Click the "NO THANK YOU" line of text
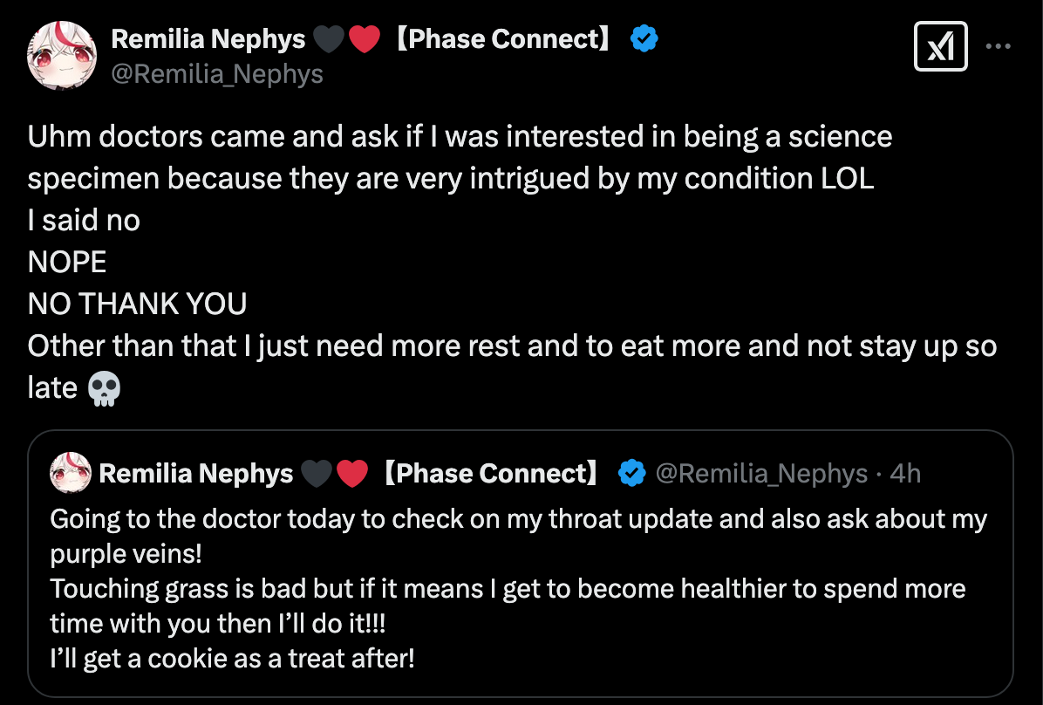The image size is (1043, 705). click(138, 304)
